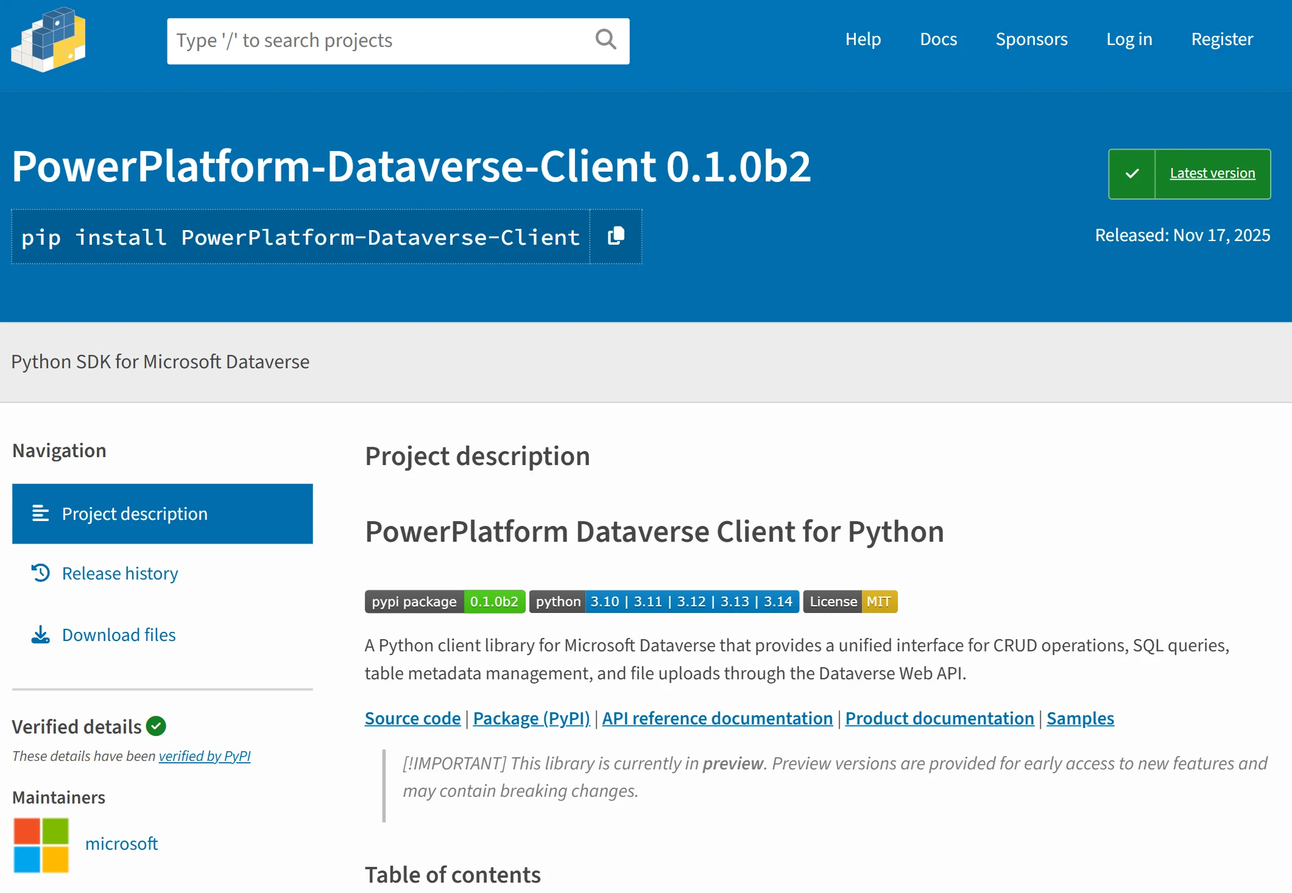Click the project search input field
1292x893 pixels.
tap(365, 40)
